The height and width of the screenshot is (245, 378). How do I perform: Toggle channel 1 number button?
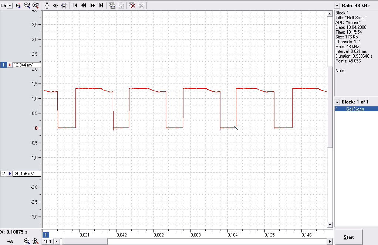pyautogui.click(x=3, y=65)
